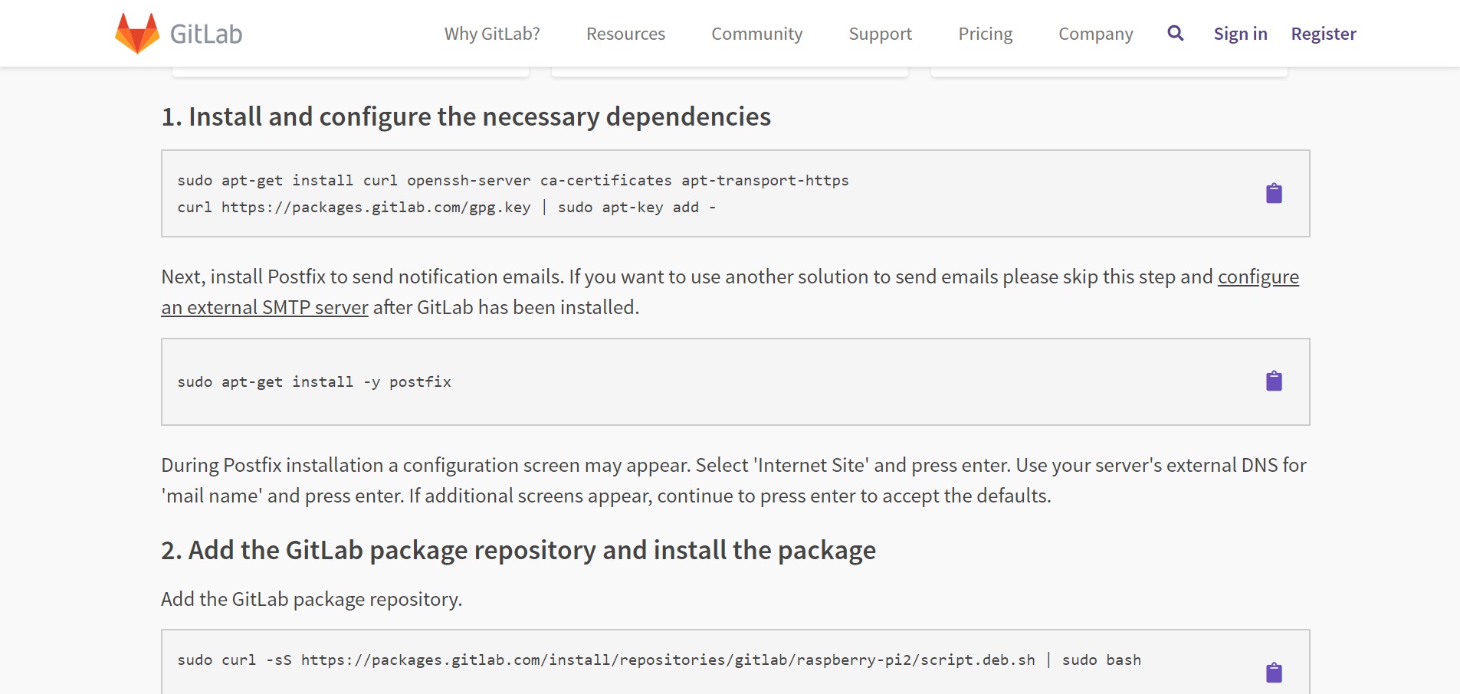Open the Community menu

[756, 34]
